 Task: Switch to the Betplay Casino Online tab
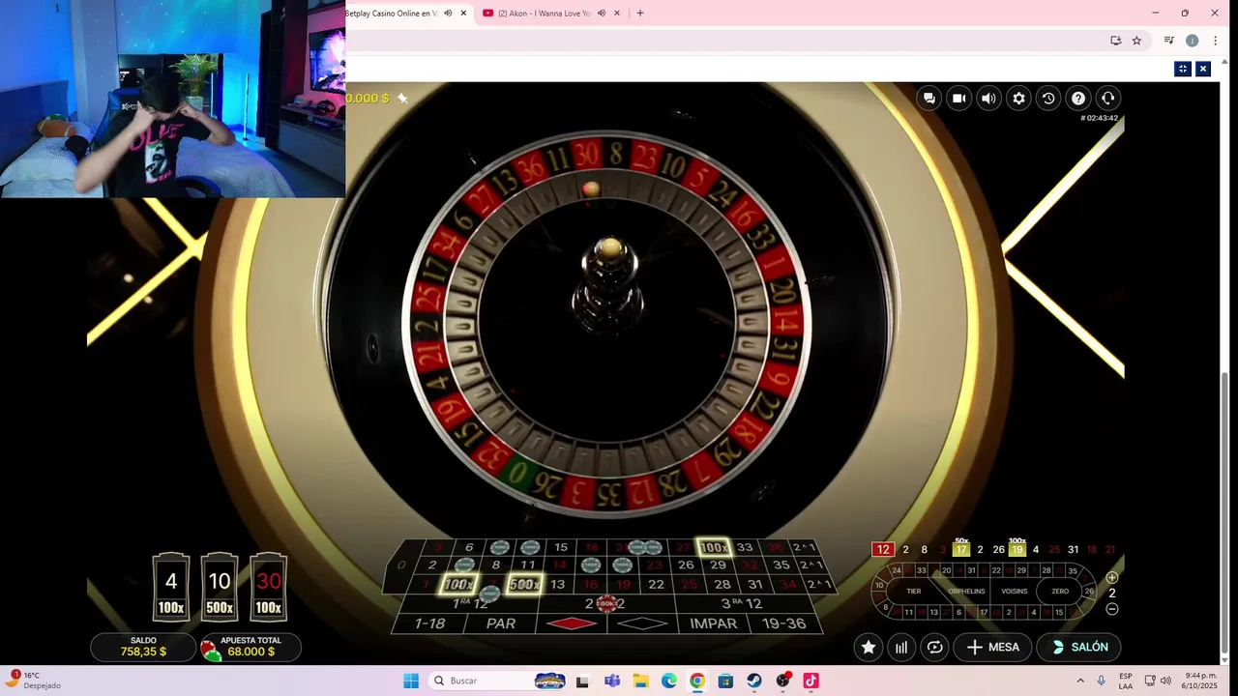click(x=391, y=14)
